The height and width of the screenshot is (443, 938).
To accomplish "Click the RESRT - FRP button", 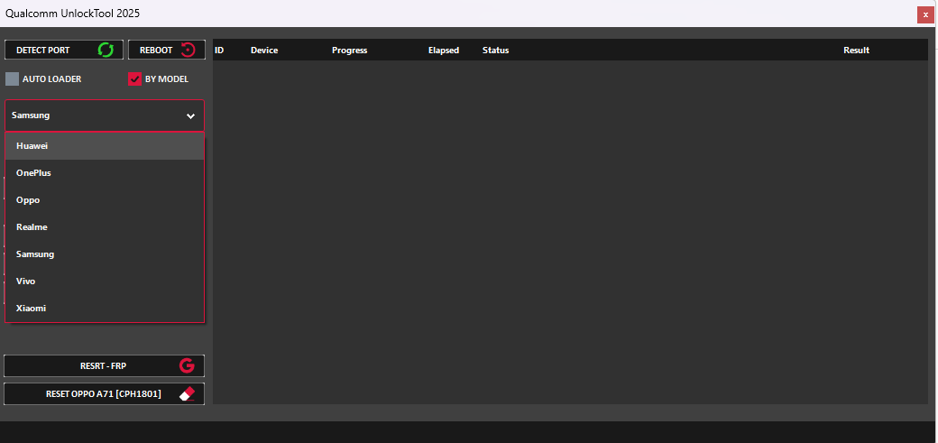I will (104, 365).
